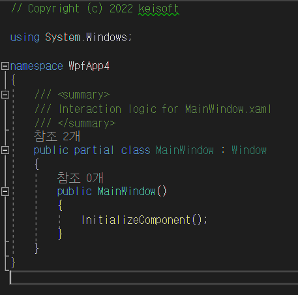This screenshot has height=295, width=298.
Task: Click the namespace name 'WpfApp4'
Action: [89, 66]
